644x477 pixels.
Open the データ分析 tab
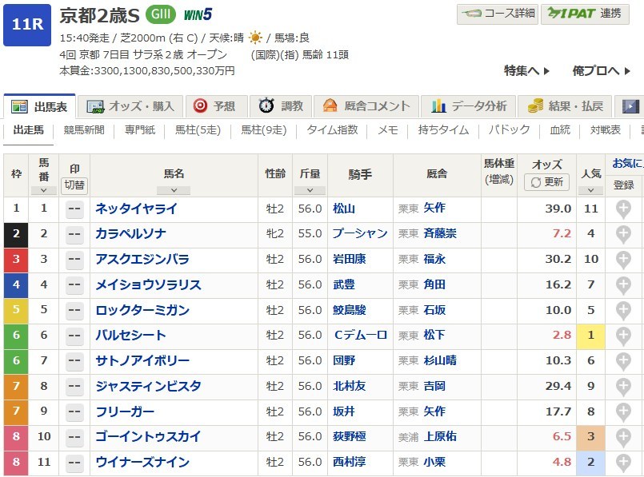[469, 106]
